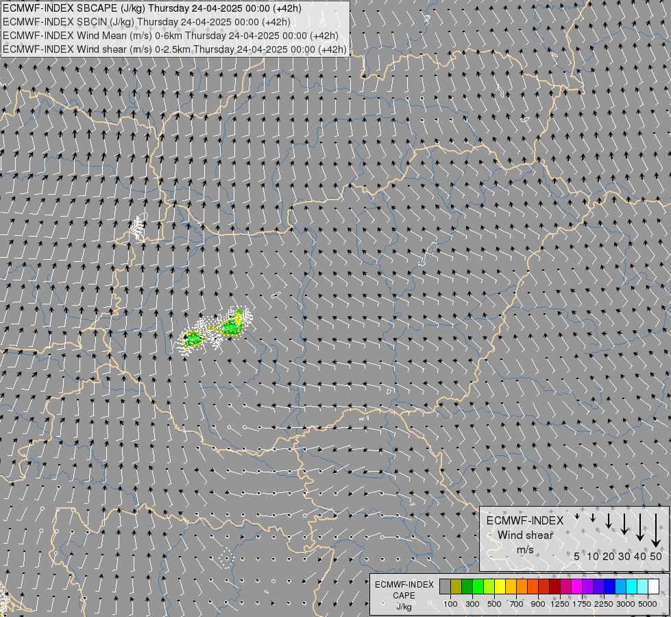Click the gray swatch in CAPE legend
The width and height of the screenshot is (671, 617).
pos(445,586)
